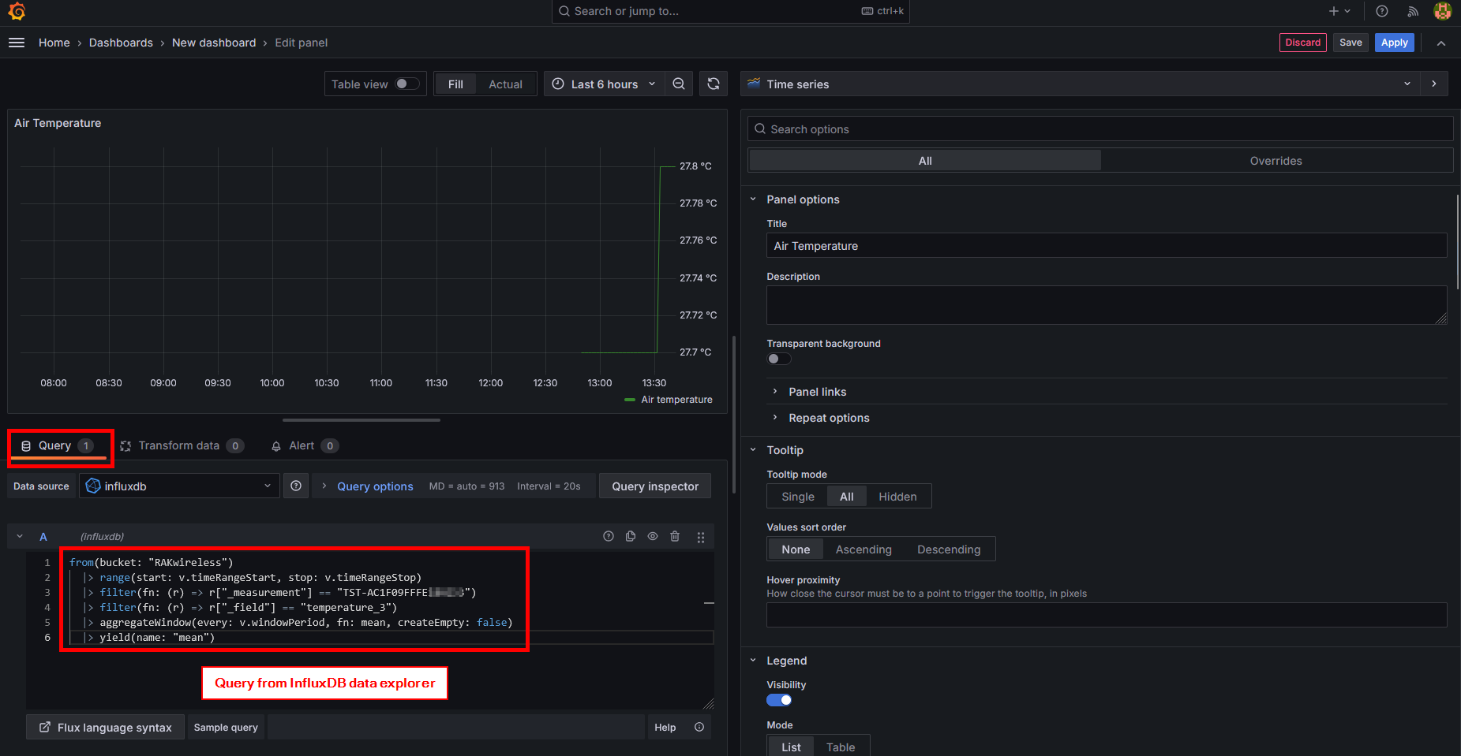1461x756 pixels.
Task: Refresh the dashboard panel
Action: pyautogui.click(x=714, y=84)
